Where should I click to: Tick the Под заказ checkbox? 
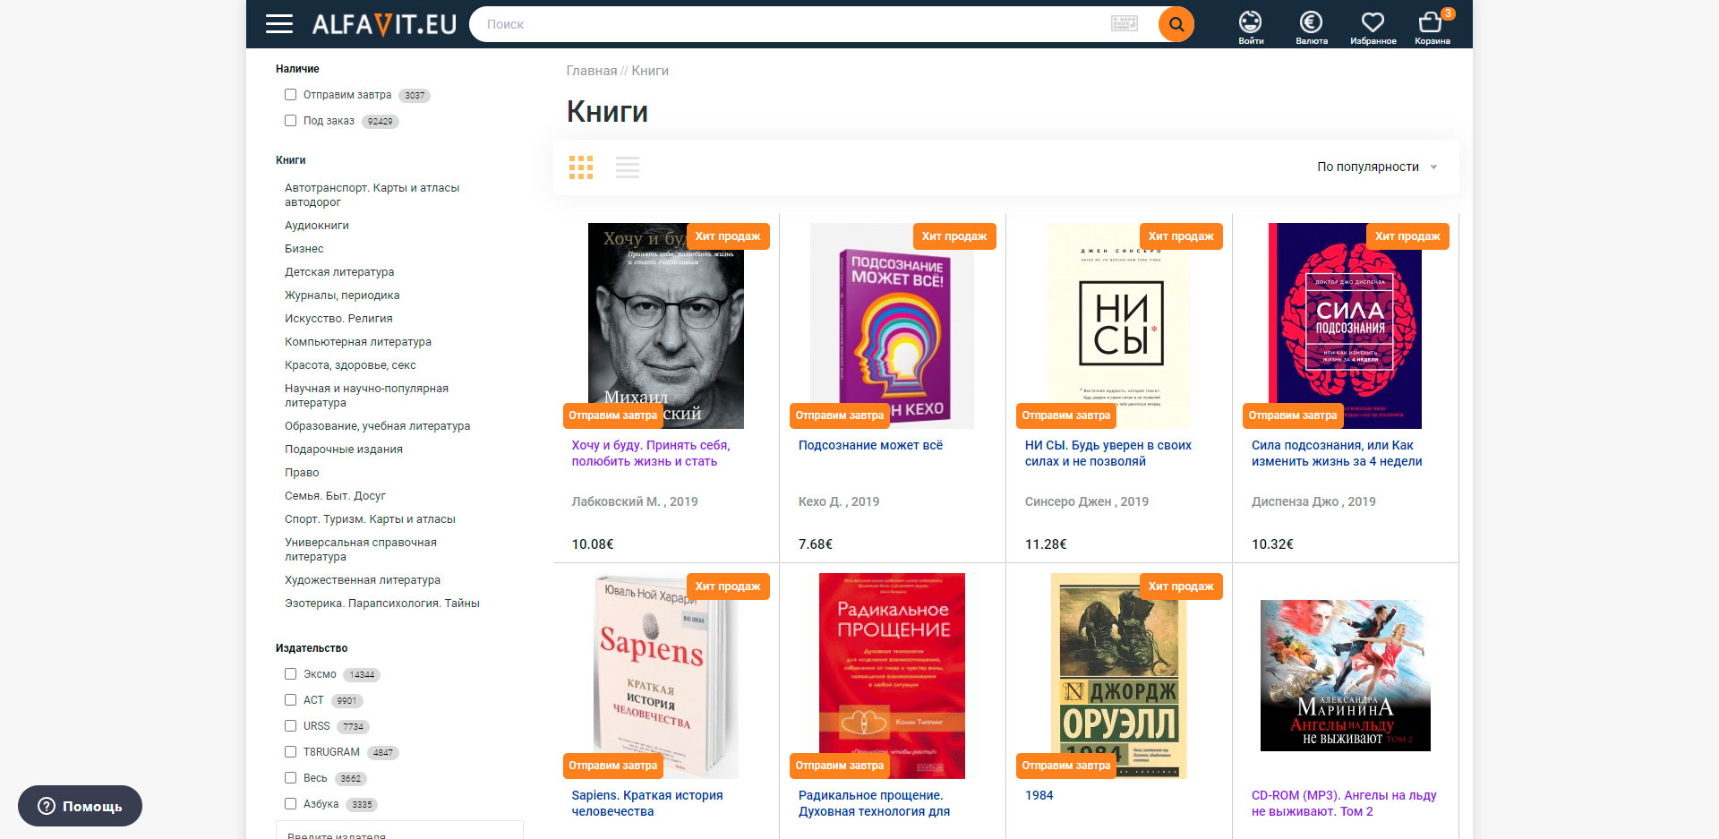pyautogui.click(x=291, y=121)
